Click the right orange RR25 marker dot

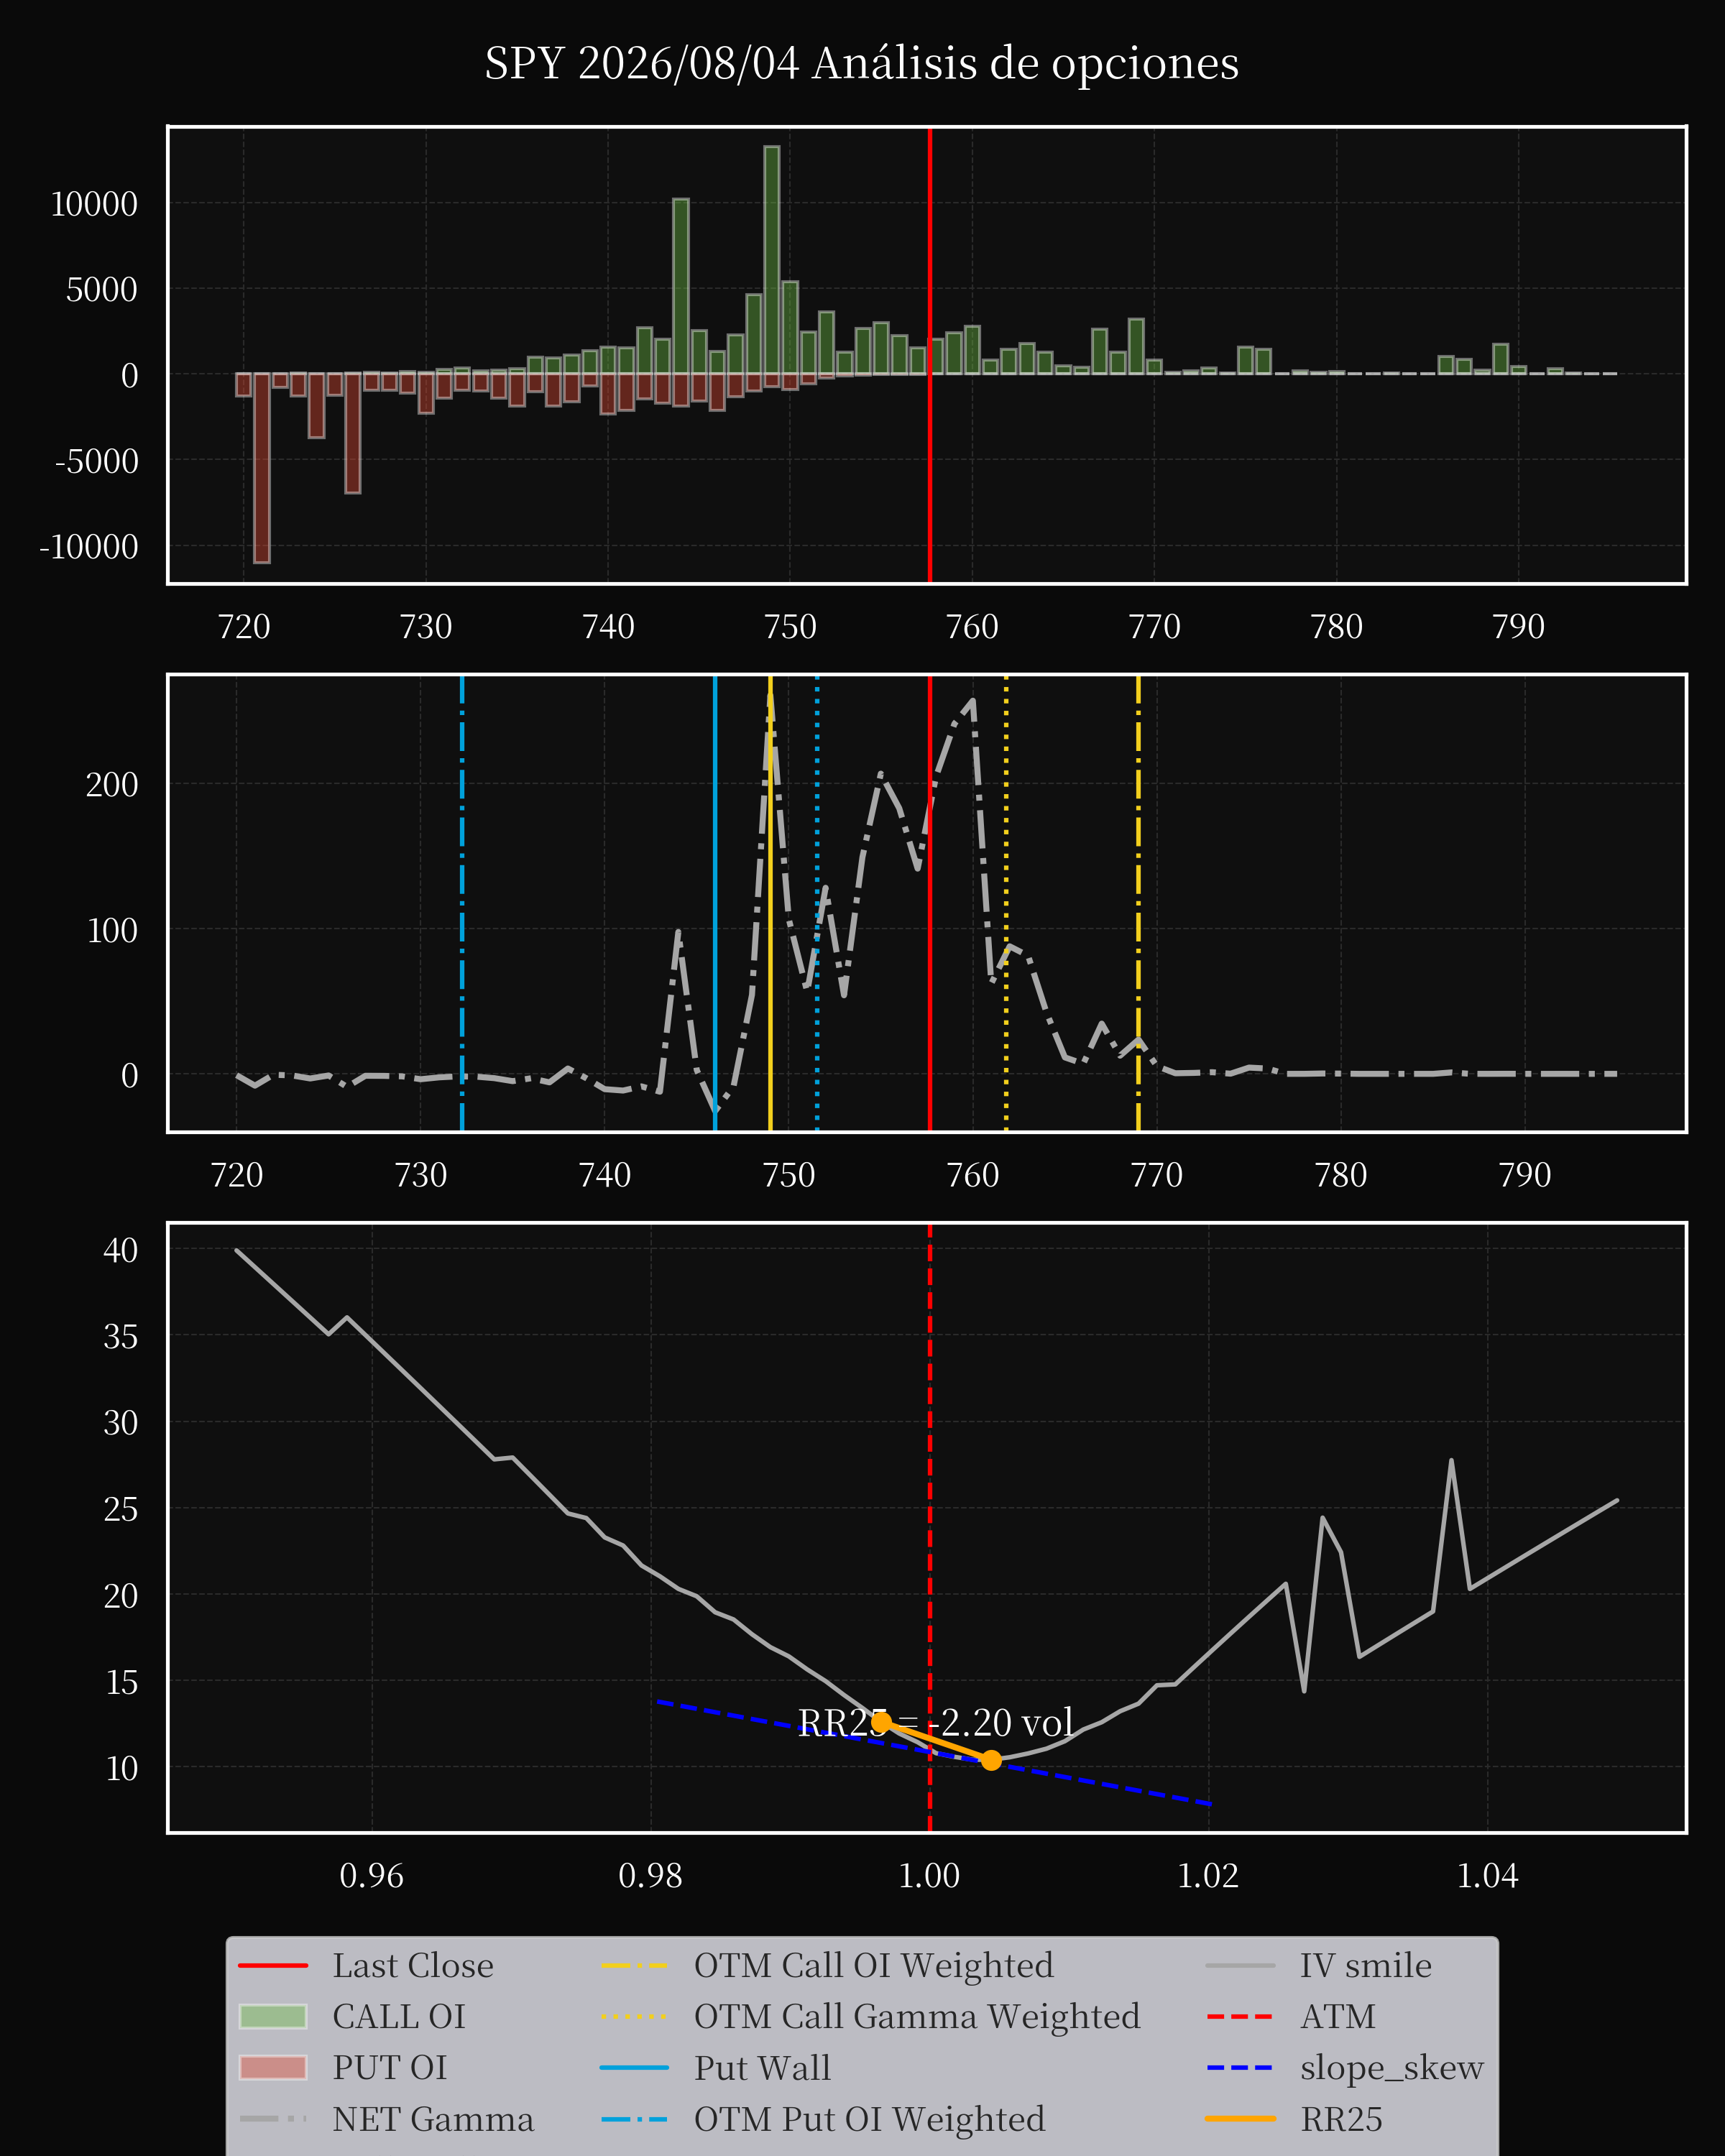point(991,1760)
